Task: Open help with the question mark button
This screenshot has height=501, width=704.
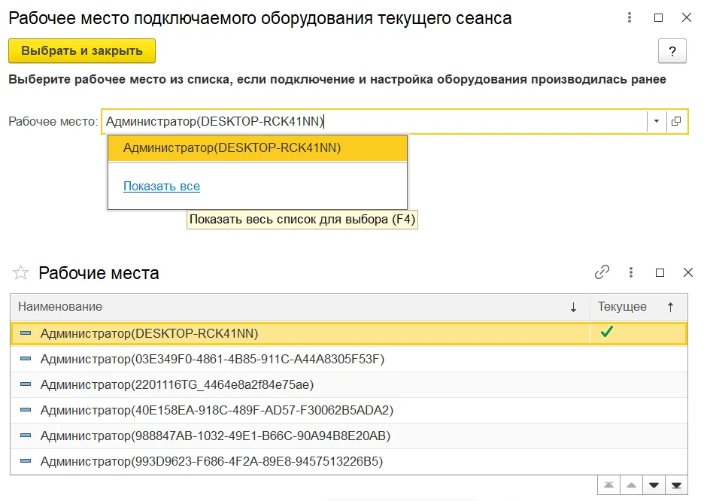Action: pyautogui.click(x=672, y=51)
